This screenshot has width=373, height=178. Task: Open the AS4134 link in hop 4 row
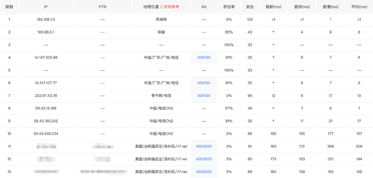[x=204, y=57]
